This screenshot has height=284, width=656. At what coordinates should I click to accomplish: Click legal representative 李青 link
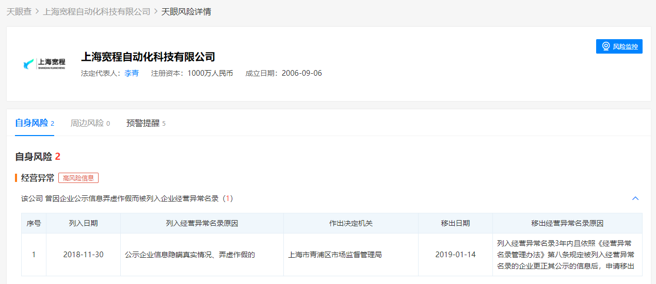(x=132, y=73)
